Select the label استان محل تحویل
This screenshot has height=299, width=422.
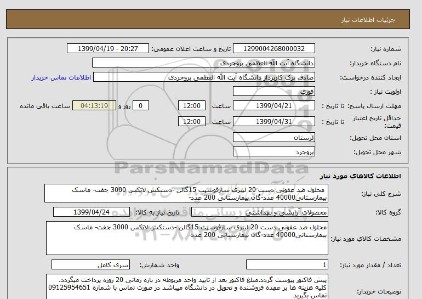pos(375,138)
